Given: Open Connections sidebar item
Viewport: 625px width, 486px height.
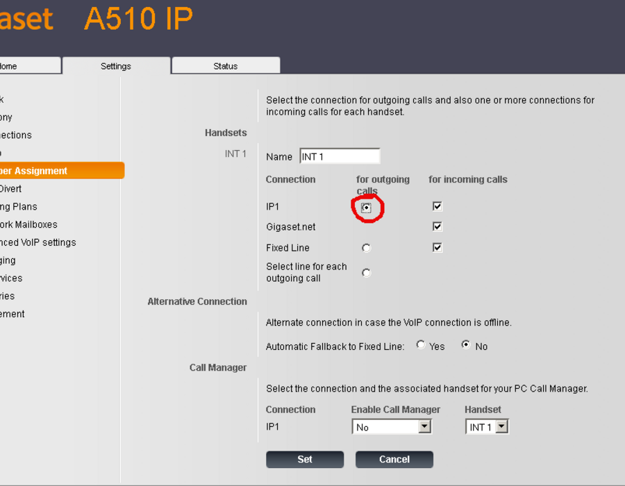Looking at the screenshot, I should point(15,135).
